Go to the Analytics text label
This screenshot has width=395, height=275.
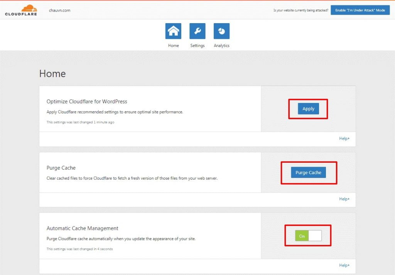[x=221, y=46]
